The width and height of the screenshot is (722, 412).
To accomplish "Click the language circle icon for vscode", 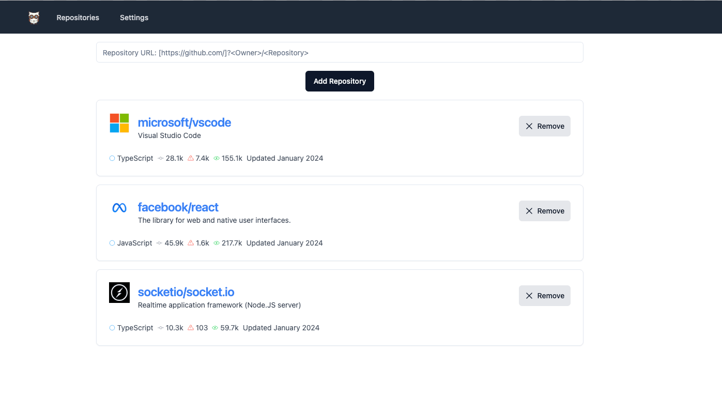I will 112,158.
